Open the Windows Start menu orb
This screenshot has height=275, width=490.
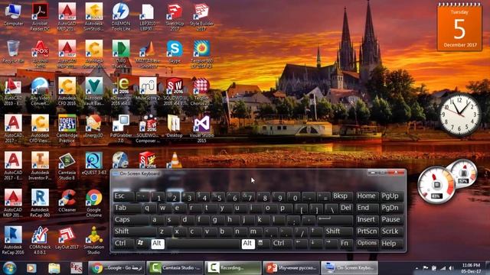coord(10,268)
